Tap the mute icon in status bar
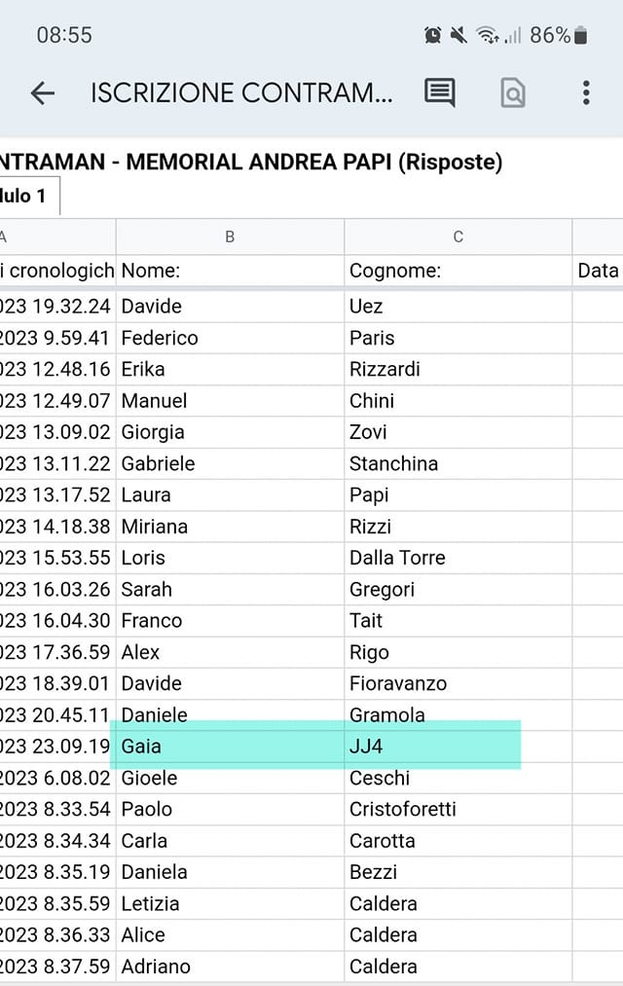 (458, 35)
